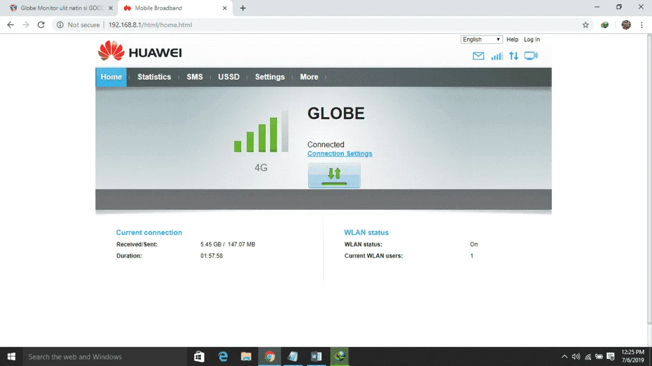Open a new browser tab with plus button

click(x=243, y=8)
